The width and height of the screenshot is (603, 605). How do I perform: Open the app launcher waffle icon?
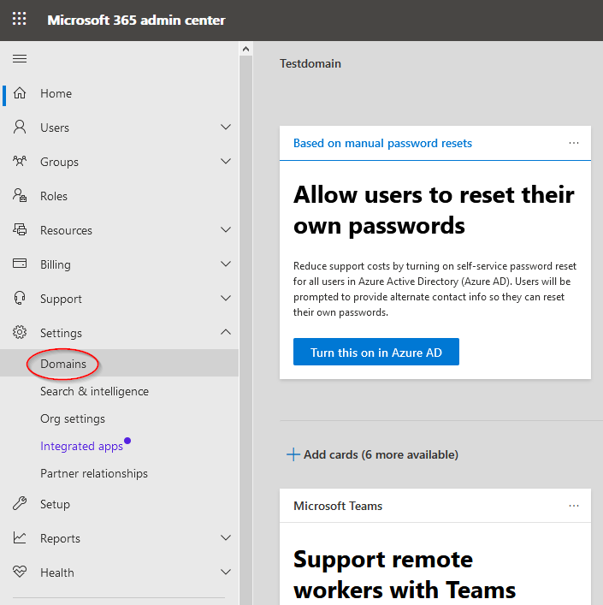19,19
